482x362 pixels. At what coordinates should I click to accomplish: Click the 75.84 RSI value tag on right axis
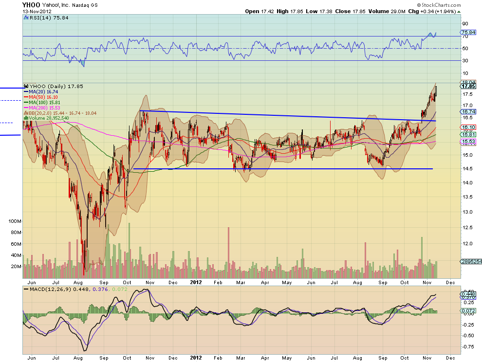pyautogui.click(x=468, y=32)
